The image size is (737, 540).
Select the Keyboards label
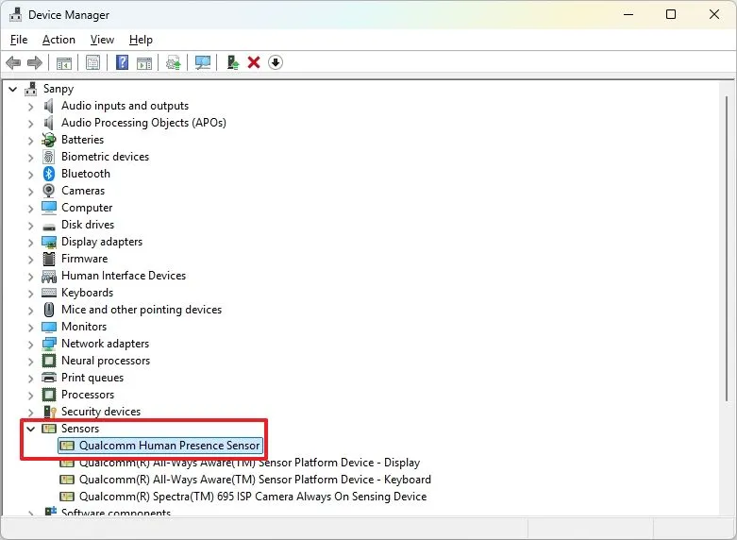pyautogui.click(x=88, y=293)
